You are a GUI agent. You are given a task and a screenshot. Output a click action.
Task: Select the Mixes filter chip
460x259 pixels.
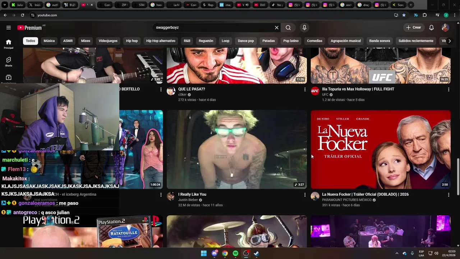(86, 41)
